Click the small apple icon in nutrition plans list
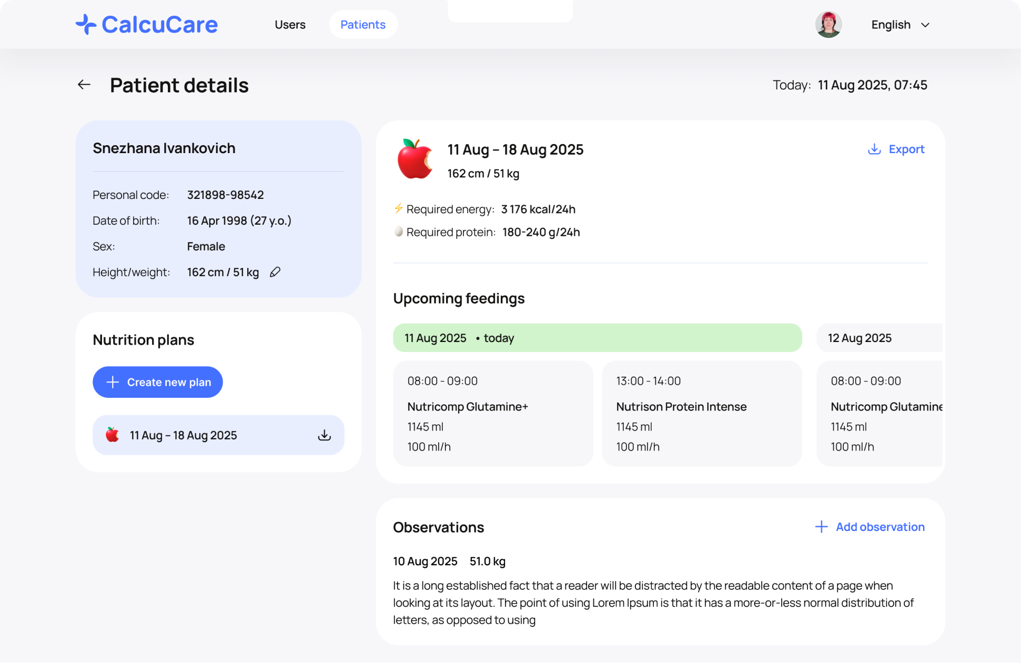The height and width of the screenshot is (663, 1021). click(x=112, y=435)
